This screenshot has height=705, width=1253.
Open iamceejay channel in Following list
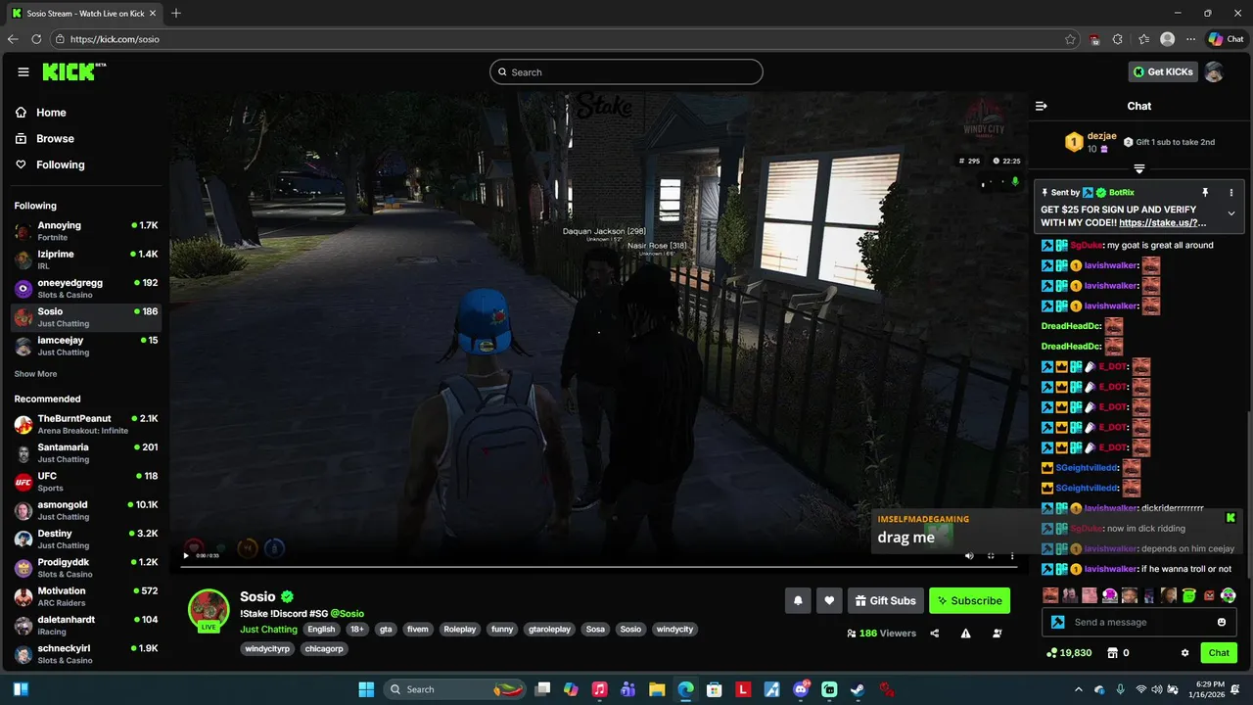click(x=86, y=346)
